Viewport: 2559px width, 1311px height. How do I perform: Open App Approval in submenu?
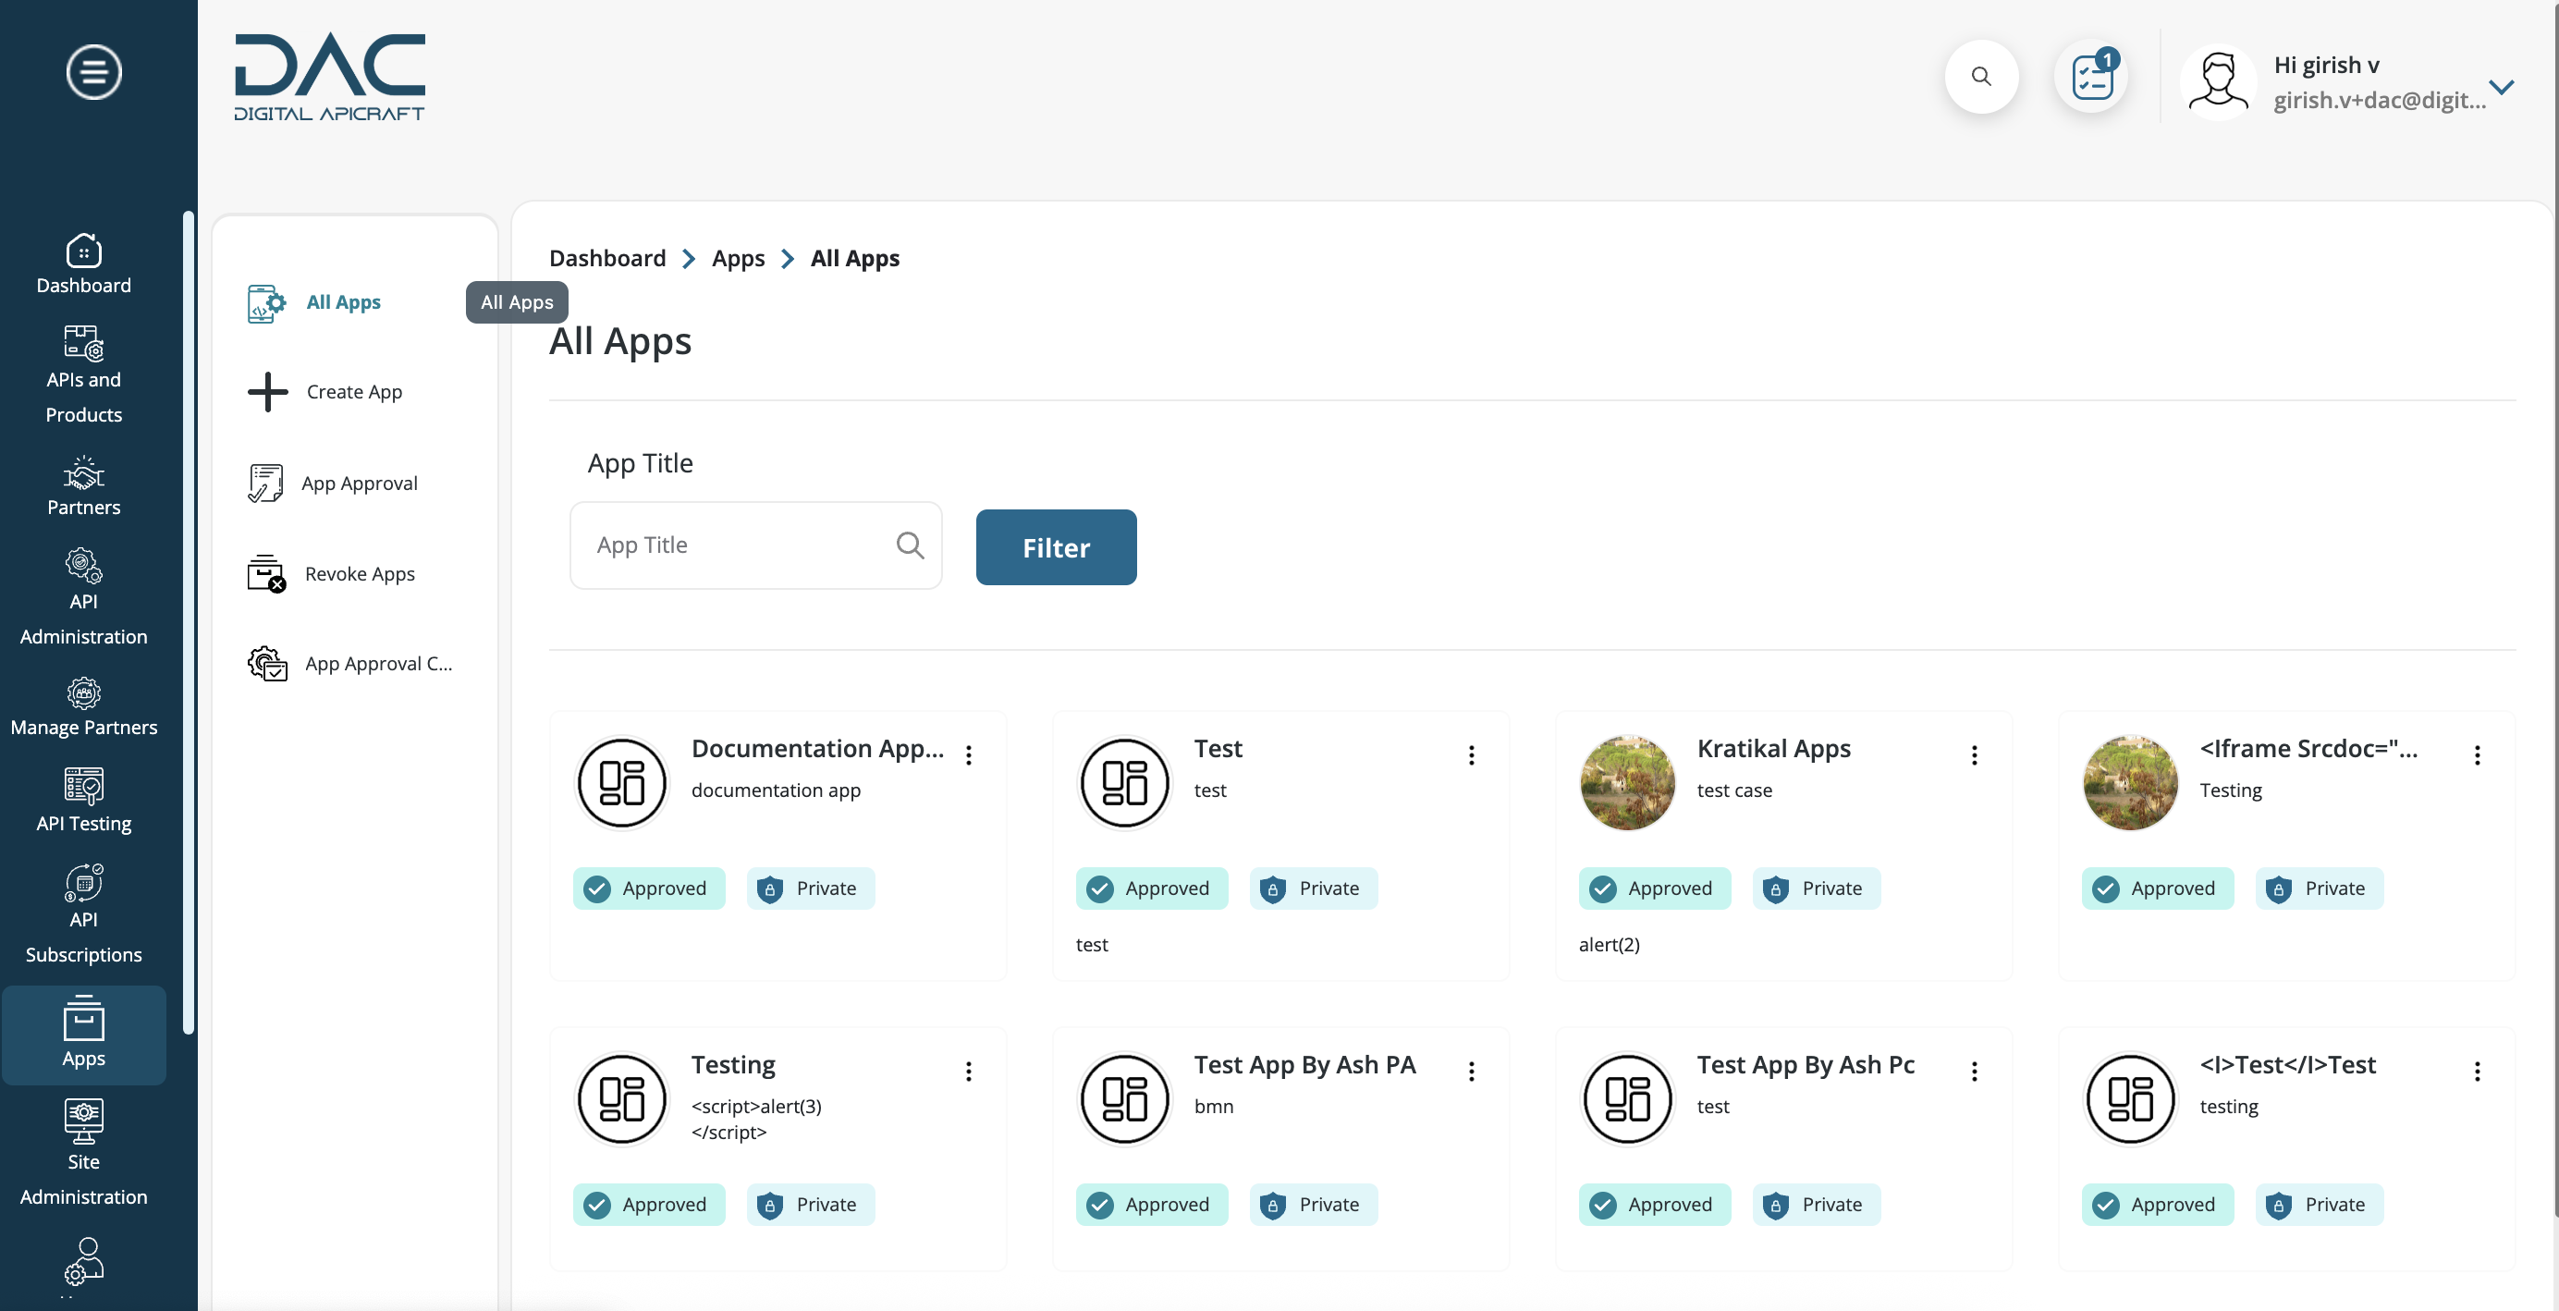[x=333, y=483]
